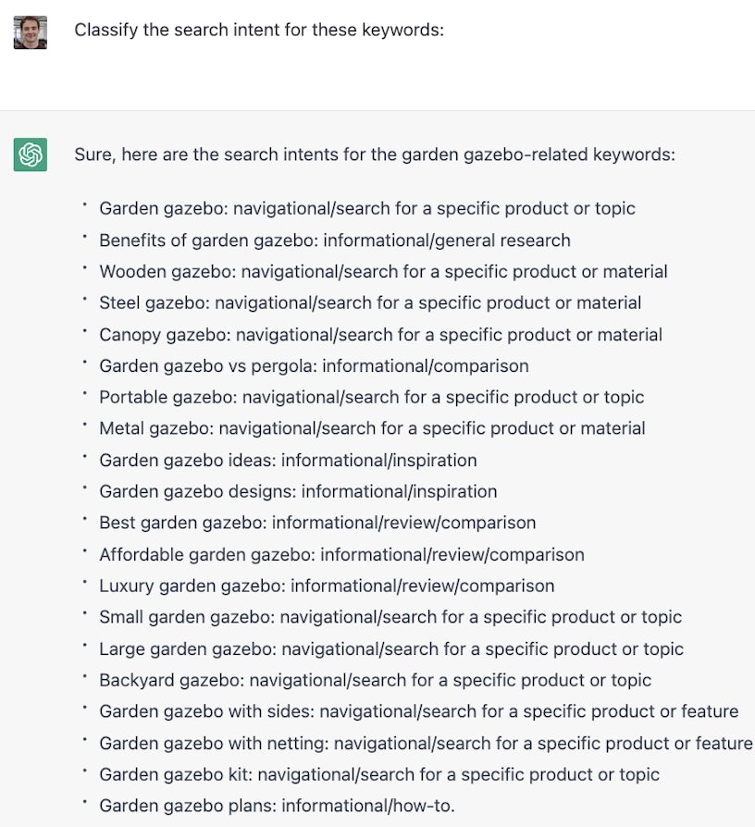Select the "Canopy gazebo" bullet line

click(x=380, y=334)
